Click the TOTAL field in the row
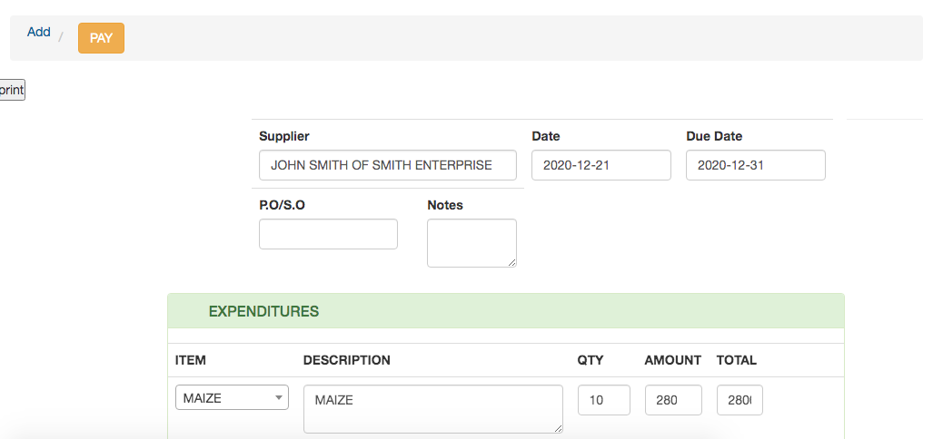This screenshot has height=439, width=933. coord(739,400)
